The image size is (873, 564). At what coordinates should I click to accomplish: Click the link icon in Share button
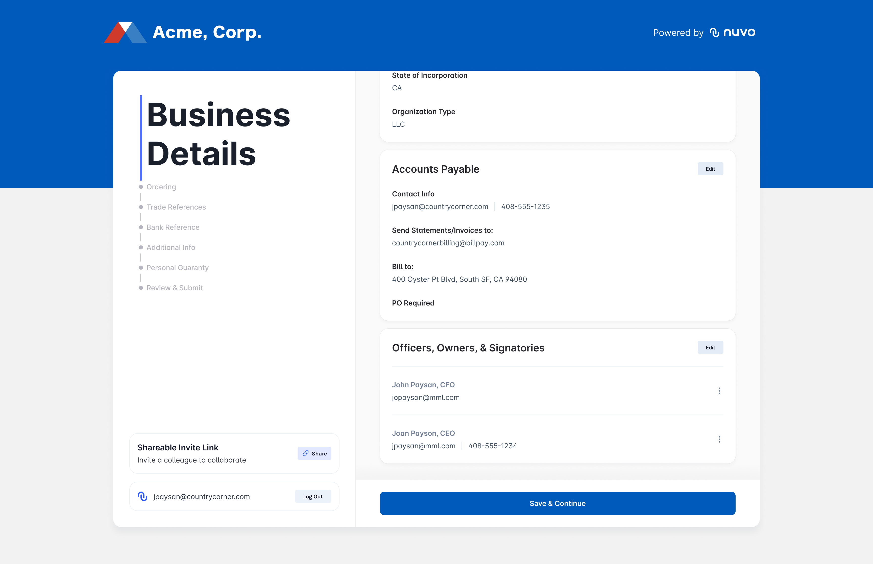click(x=306, y=453)
